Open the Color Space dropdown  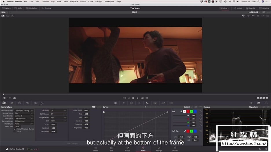pyautogui.click(x=24, y=119)
